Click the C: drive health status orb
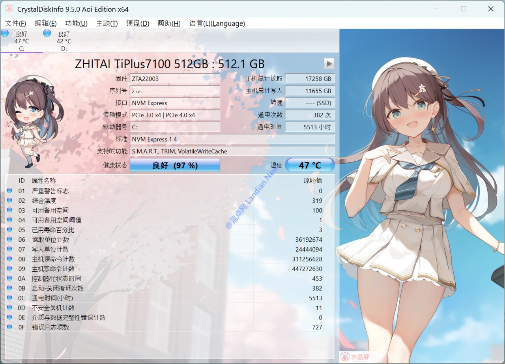 point(5,33)
